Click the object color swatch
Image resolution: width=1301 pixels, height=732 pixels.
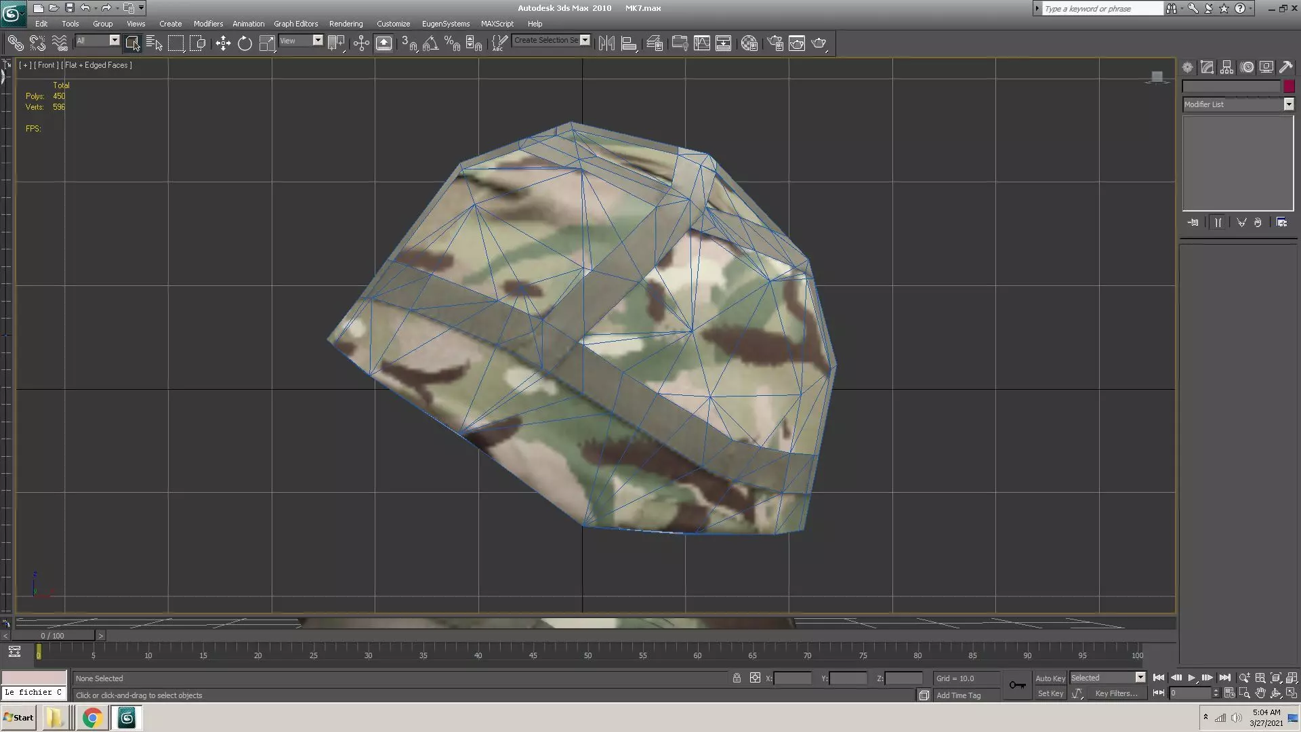click(x=1289, y=87)
